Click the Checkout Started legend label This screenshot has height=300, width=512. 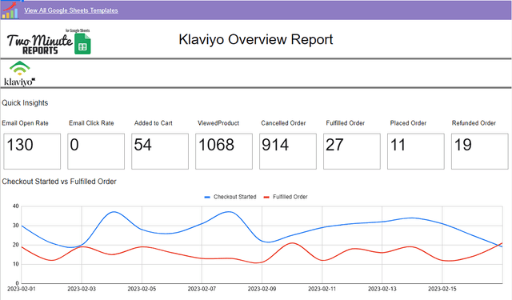pos(234,197)
